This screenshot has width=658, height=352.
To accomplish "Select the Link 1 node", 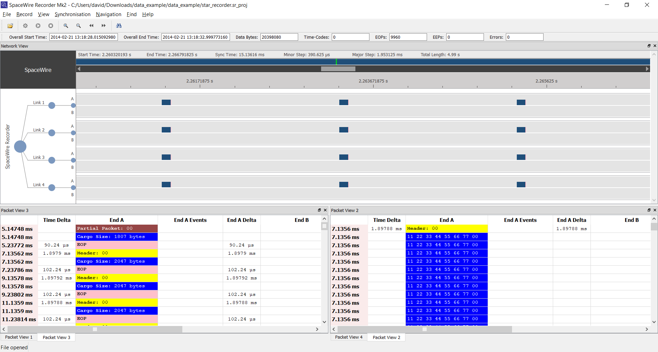I will click(x=52, y=105).
